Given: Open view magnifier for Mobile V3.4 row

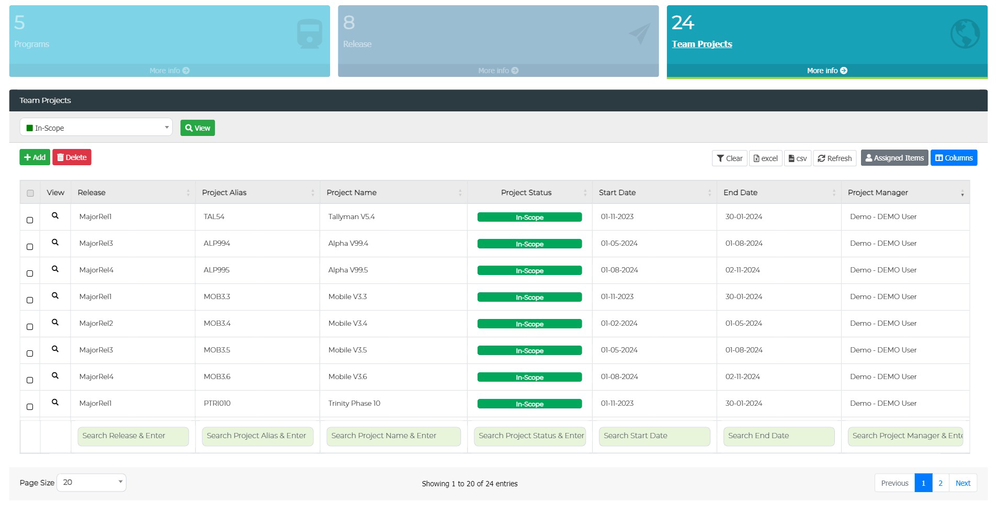Looking at the screenshot, I should [x=55, y=322].
